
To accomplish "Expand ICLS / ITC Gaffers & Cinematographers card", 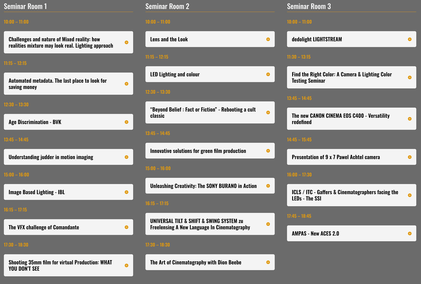I will coord(351,195).
